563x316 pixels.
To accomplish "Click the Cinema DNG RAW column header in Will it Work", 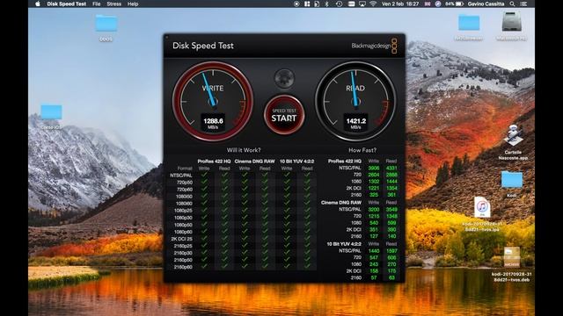I will coord(254,162).
